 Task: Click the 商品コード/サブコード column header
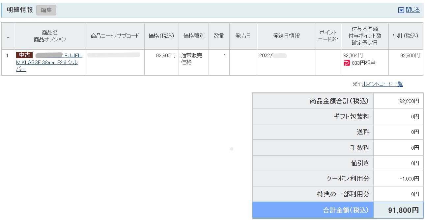point(115,36)
